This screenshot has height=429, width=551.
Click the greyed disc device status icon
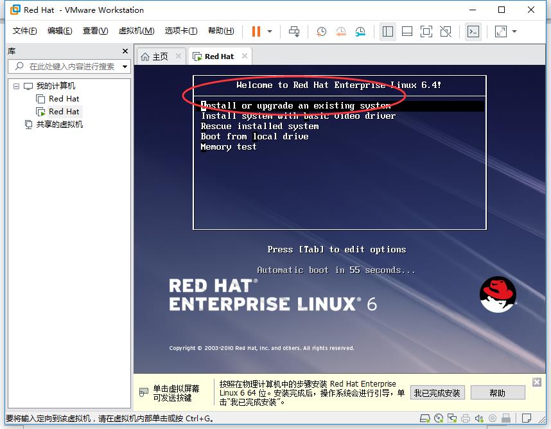pyautogui.click(x=493, y=418)
